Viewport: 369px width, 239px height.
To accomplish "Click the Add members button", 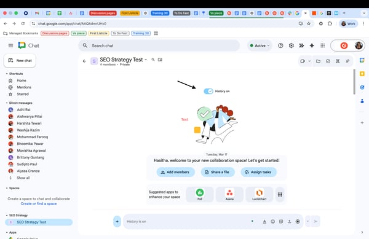I will pyautogui.click(x=175, y=172).
